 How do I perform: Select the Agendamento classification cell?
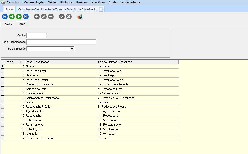tap(61, 111)
